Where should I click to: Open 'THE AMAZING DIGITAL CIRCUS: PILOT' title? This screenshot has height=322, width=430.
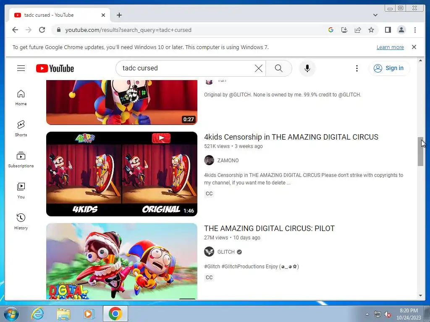(269, 229)
